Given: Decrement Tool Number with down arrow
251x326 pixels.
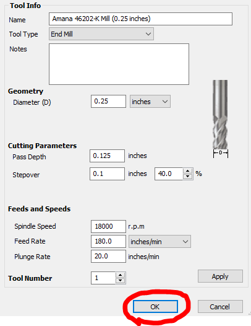Looking at the screenshot, I should (121, 281).
